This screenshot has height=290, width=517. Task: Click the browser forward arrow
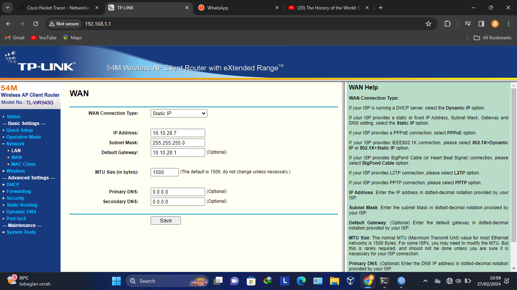click(22, 24)
